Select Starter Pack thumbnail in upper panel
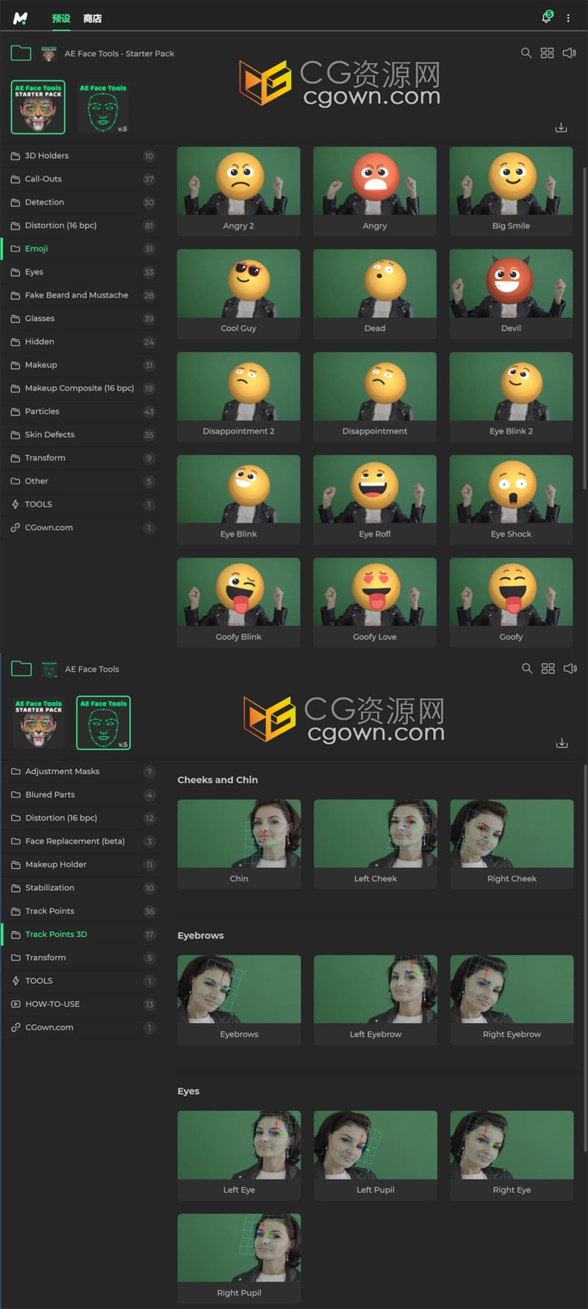Screen dimensions: 588x1309 click(x=38, y=107)
